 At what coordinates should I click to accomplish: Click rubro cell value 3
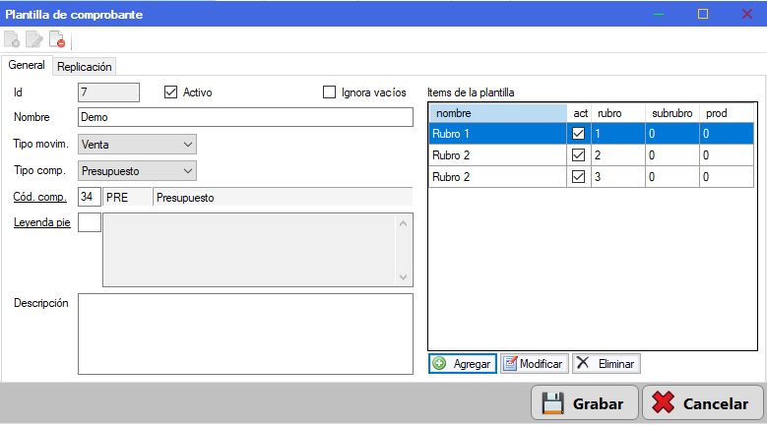coord(618,177)
